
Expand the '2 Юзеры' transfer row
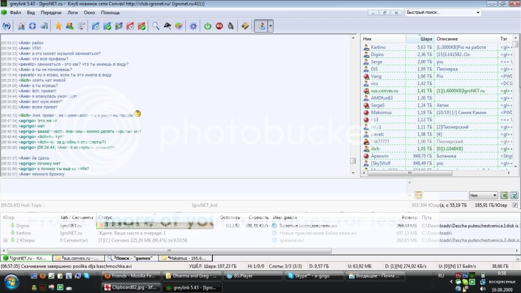tap(6, 240)
